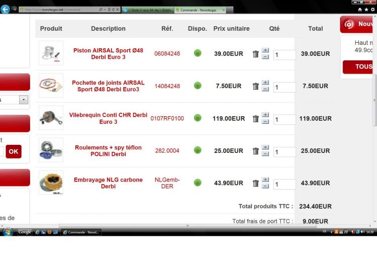This screenshot has width=377, height=256.
Task: Open the sidebar dropdown arrow
Action: (24, 100)
